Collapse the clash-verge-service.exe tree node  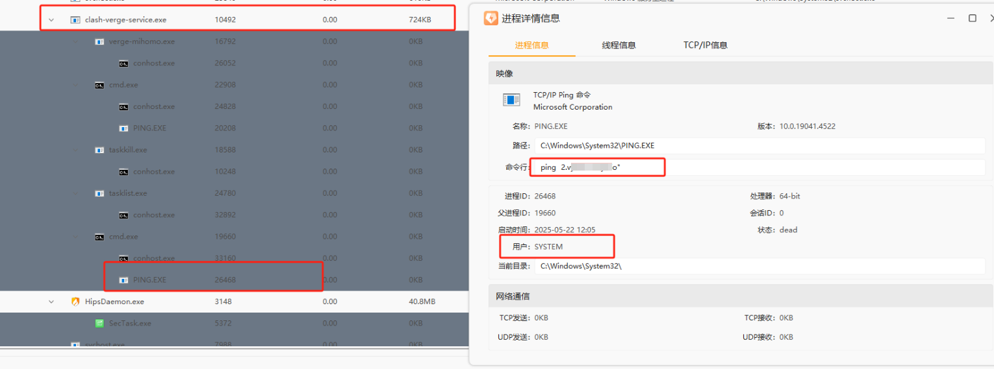[51, 20]
